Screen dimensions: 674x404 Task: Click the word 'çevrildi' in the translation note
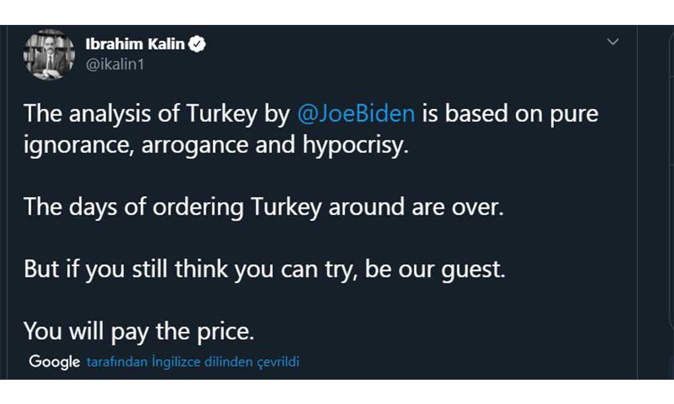click(278, 362)
